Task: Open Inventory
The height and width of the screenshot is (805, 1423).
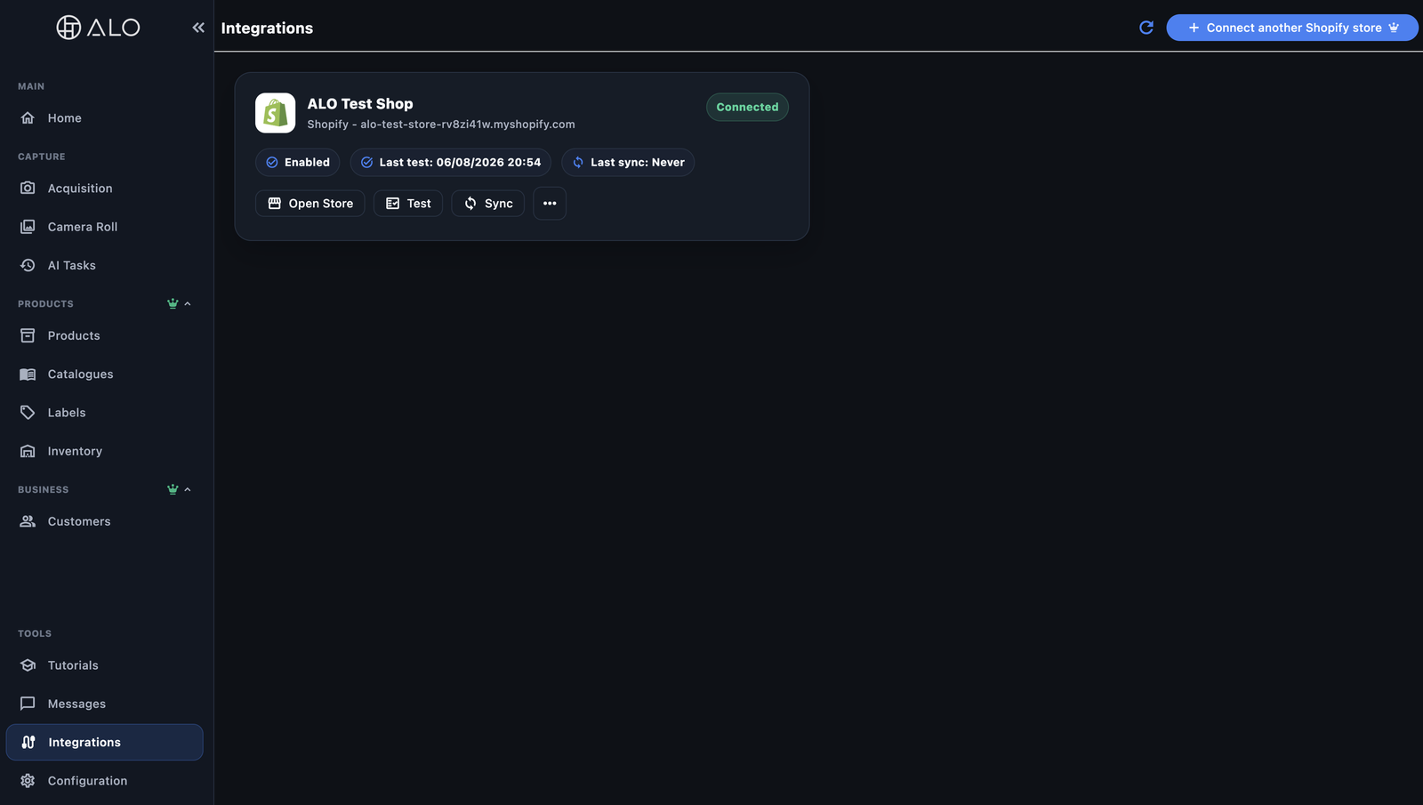Action: click(104, 451)
